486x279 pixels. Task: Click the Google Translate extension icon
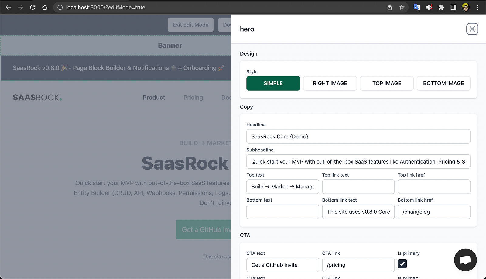[417, 7]
